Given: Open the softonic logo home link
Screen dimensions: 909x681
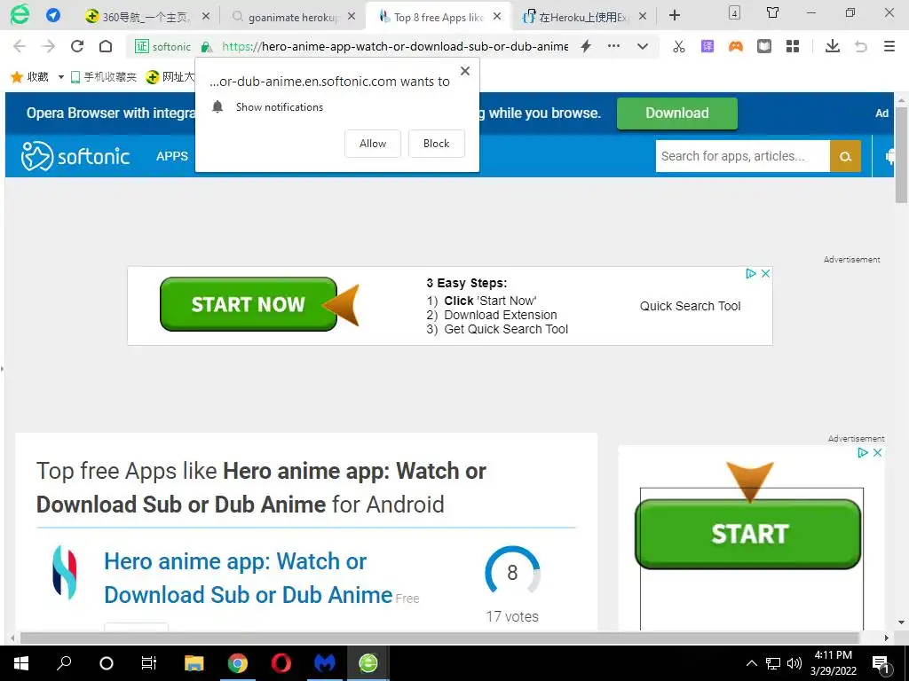Looking at the screenshot, I should [x=75, y=156].
